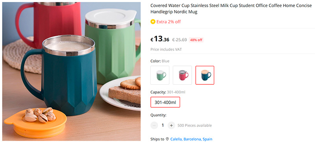
Task: Decrease quantity with the minus button
Action: pyautogui.click(x=154, y=125)
